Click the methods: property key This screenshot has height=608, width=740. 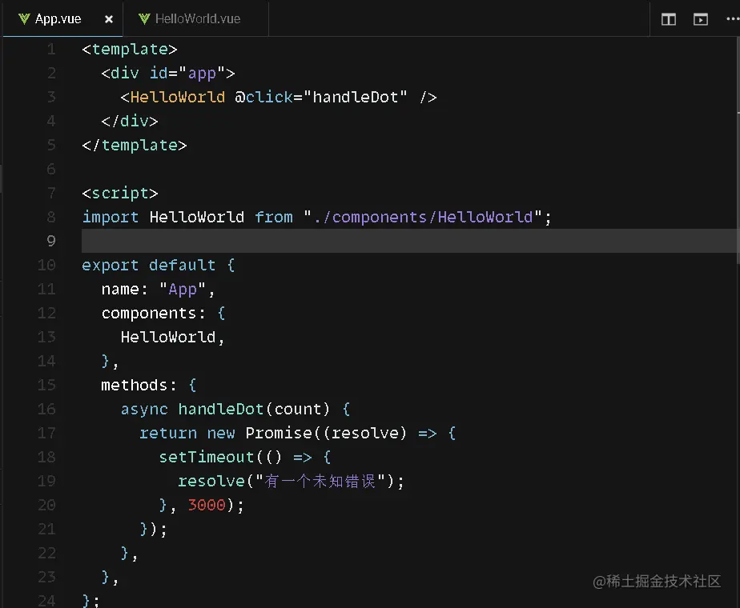click(139, 385)
